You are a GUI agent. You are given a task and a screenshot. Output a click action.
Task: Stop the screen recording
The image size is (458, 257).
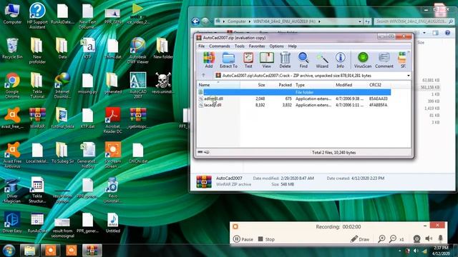click(266, 239)
